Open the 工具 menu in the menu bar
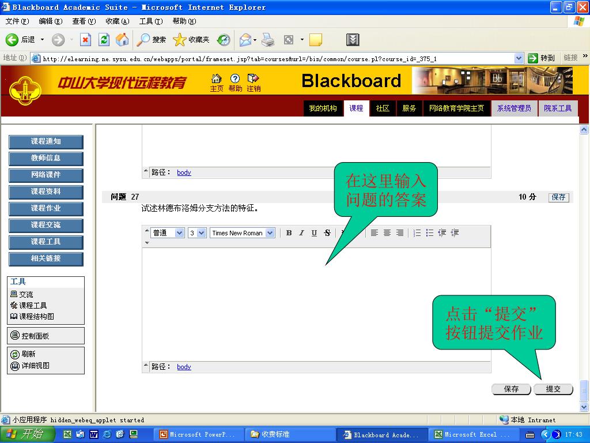Viewport: 590px width, 443px height. coord(151,21)
